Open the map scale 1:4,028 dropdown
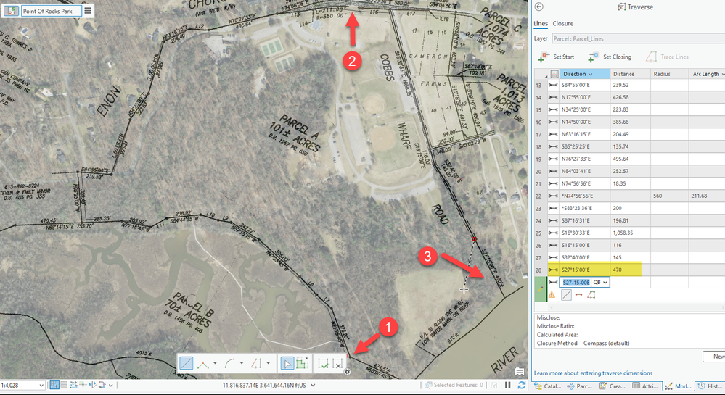This screenshot has width=725, height=395. tap(41, 386)
